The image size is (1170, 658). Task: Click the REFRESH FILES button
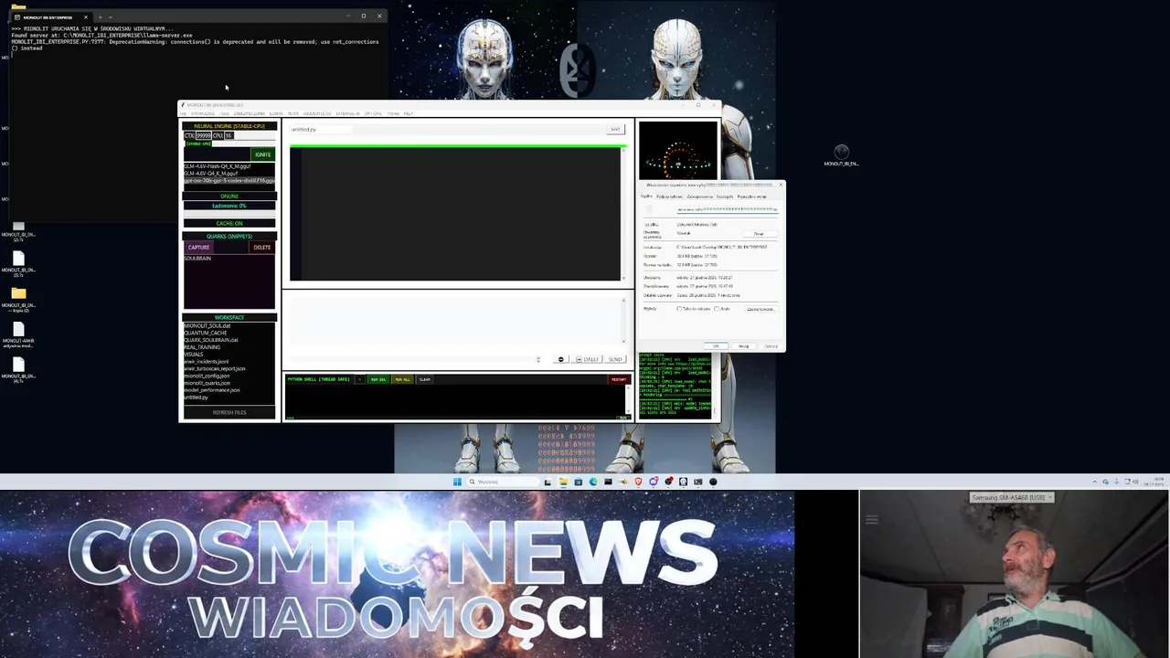click(x=229, y=412)
